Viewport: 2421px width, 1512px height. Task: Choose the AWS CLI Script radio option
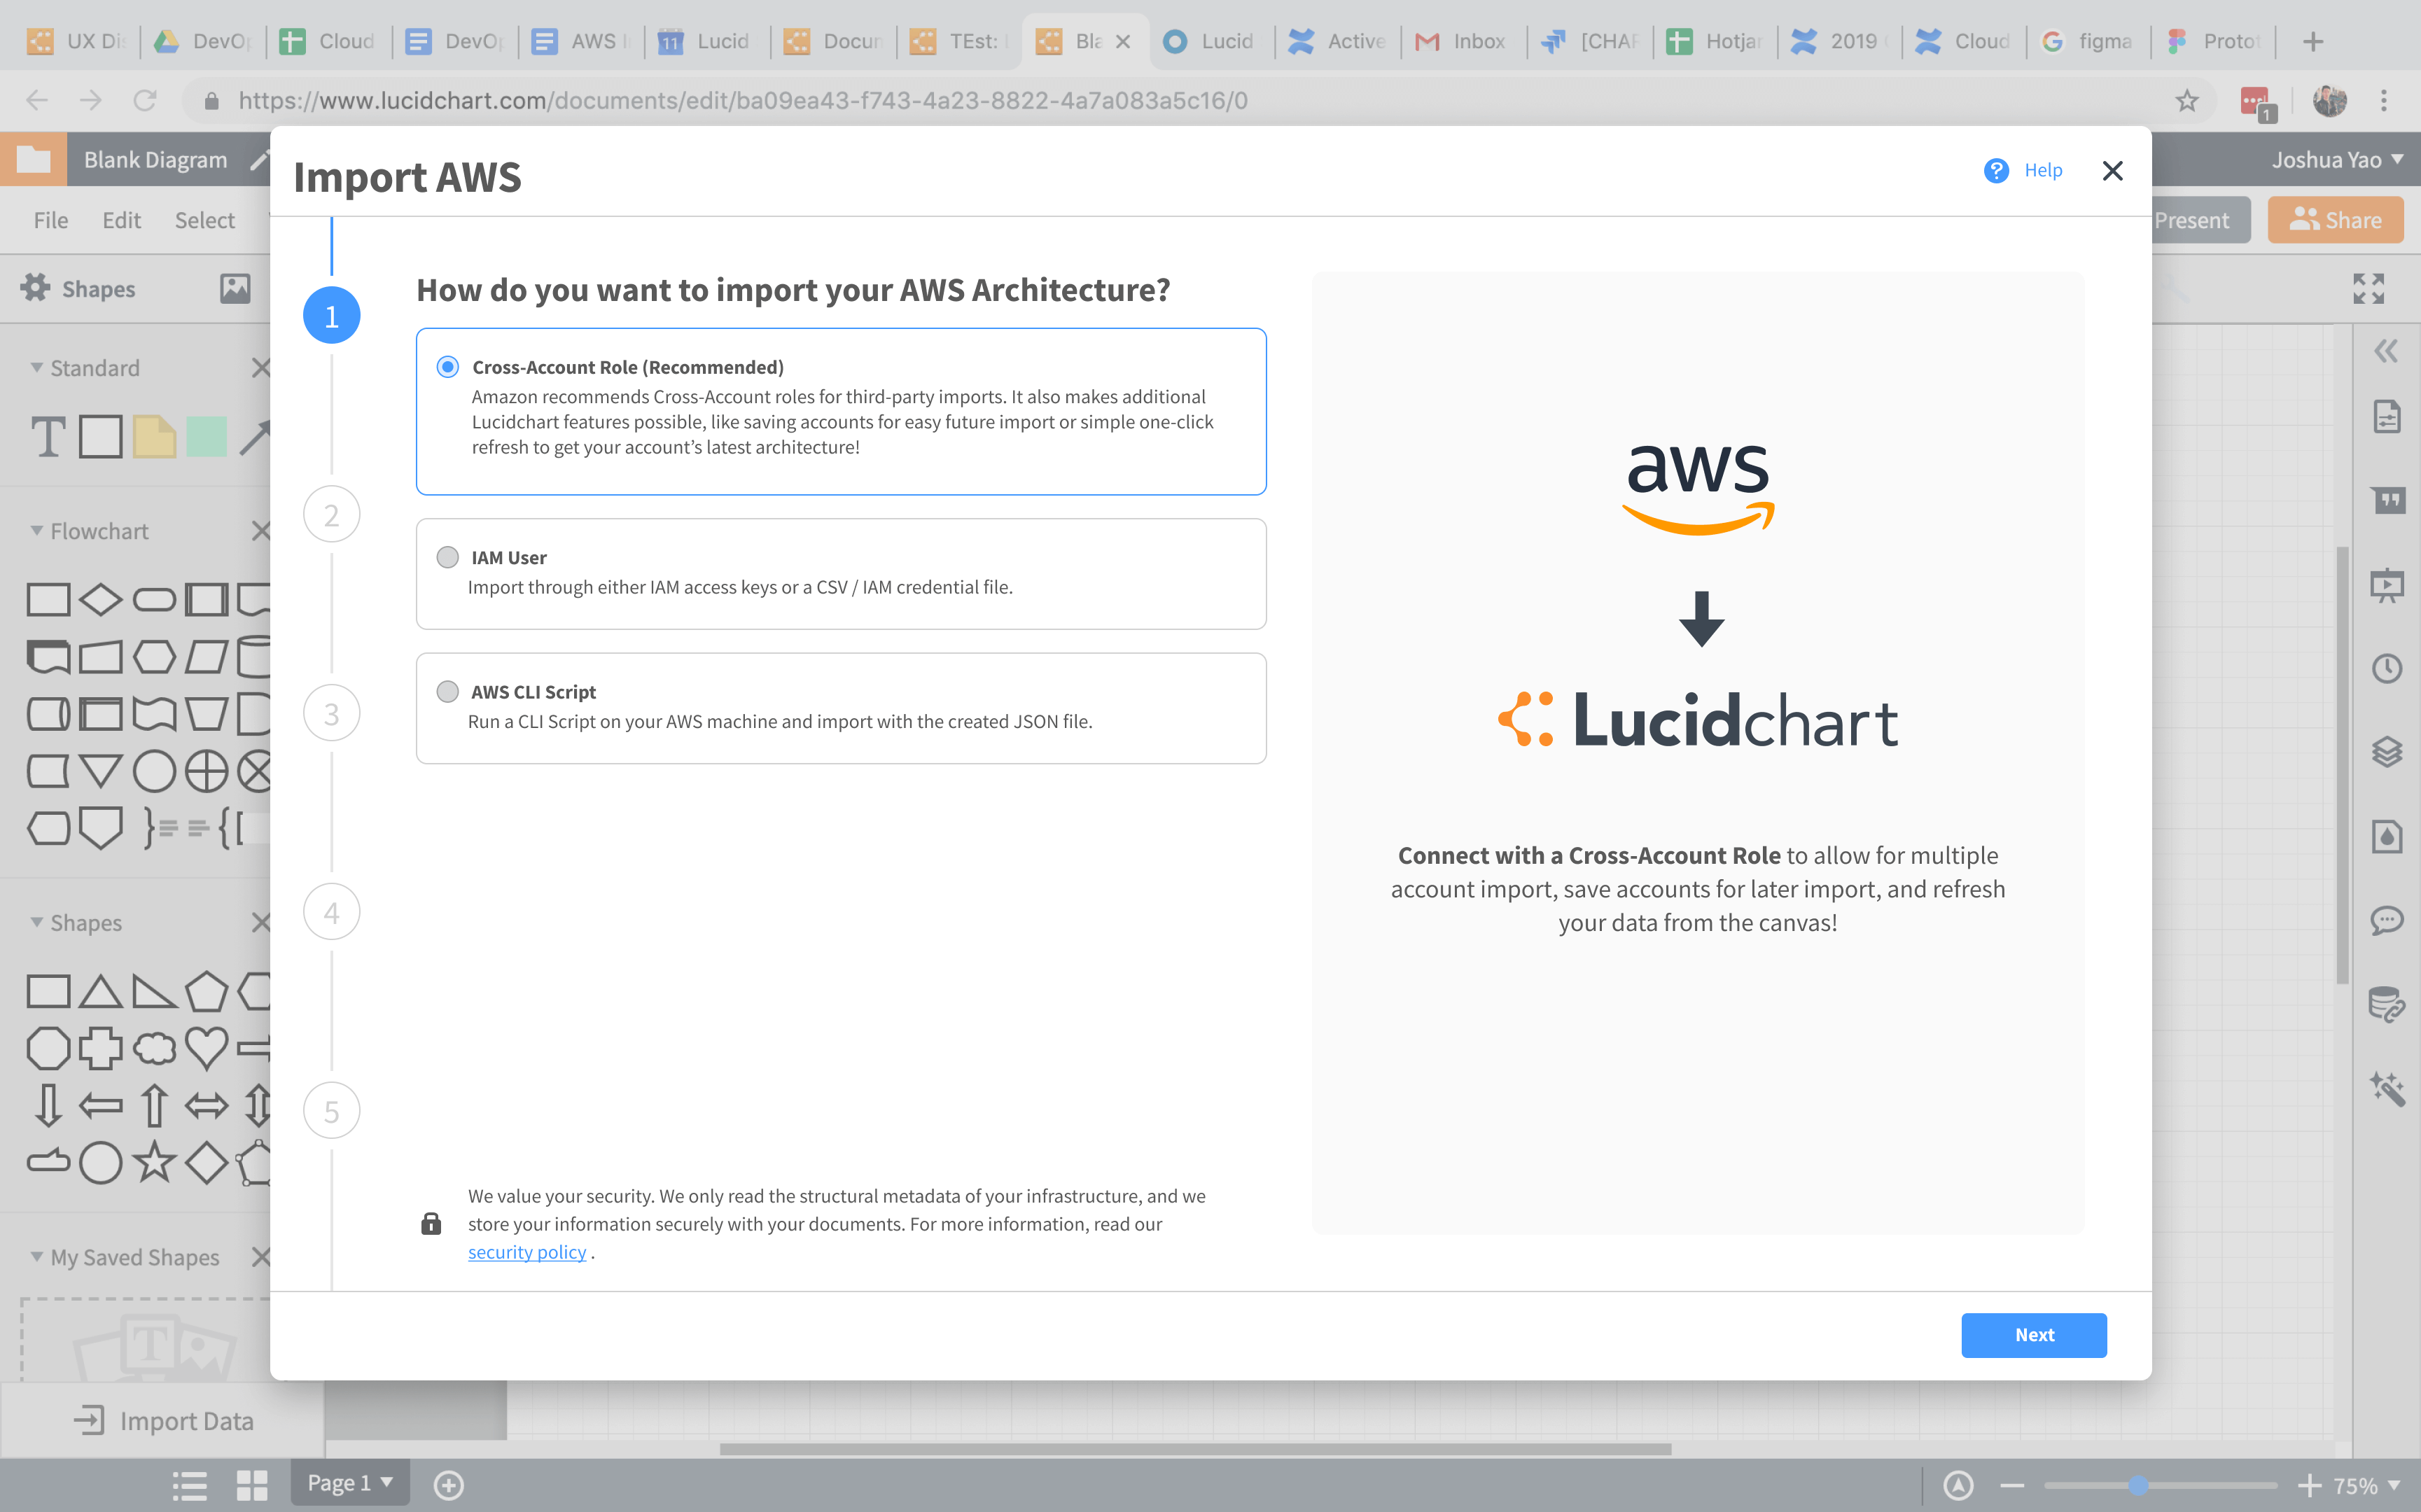[448, 691]
